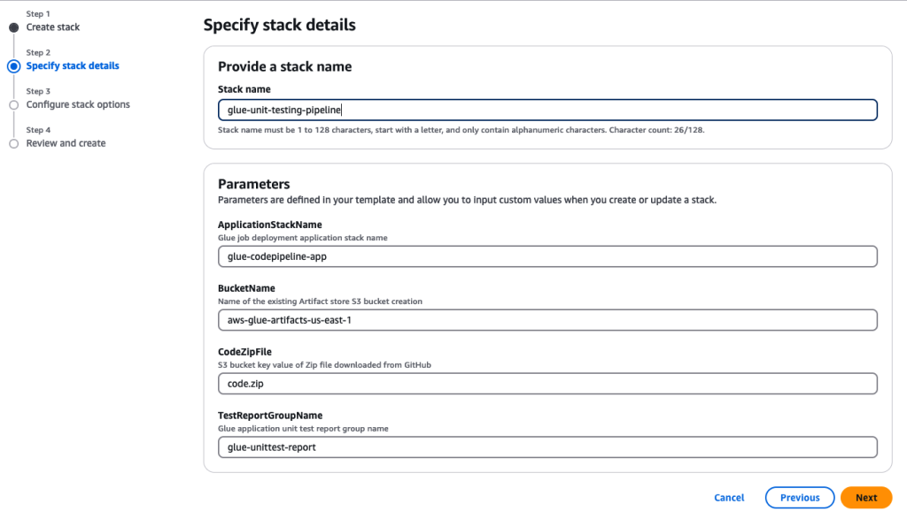
Task: Click the TestReportGroupName input field
Action: tap(547, 447)
